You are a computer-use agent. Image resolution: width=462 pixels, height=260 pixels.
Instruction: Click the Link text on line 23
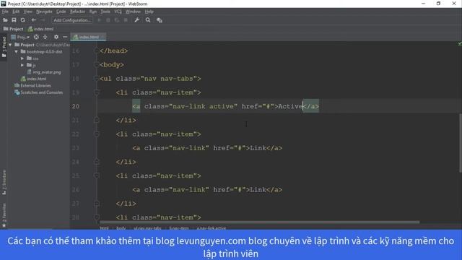(x=258, y=148)
